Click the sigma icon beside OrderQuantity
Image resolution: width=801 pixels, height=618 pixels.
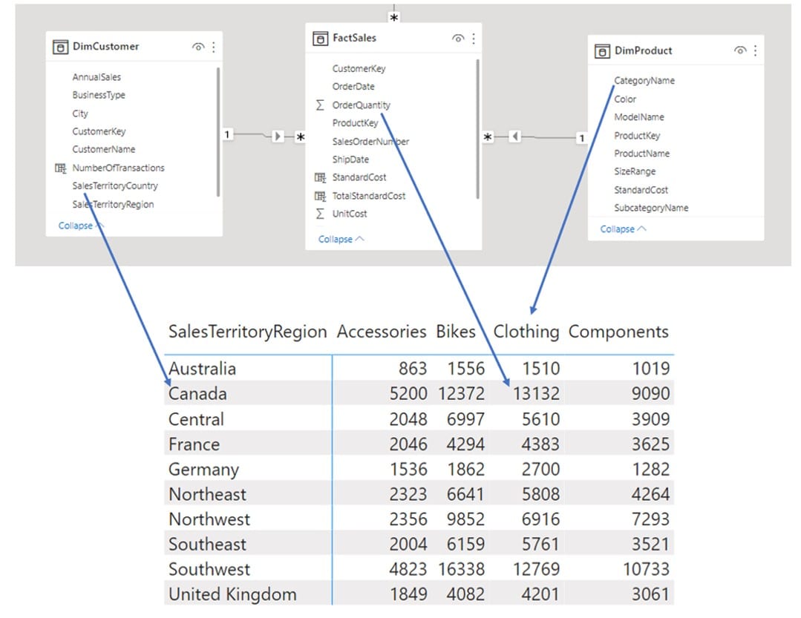point(320,105)
